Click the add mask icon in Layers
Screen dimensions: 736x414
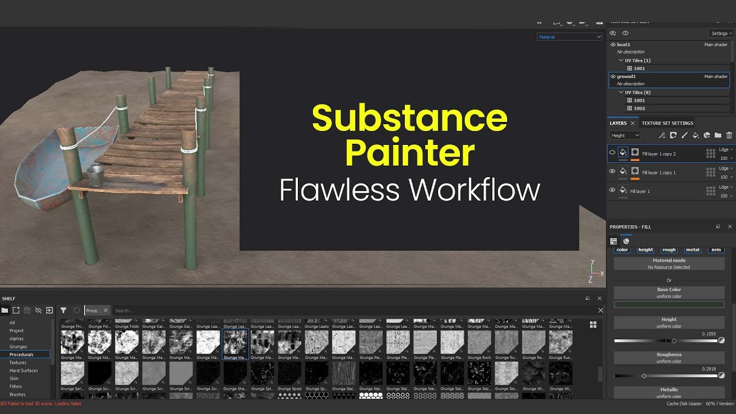[673, 135]
